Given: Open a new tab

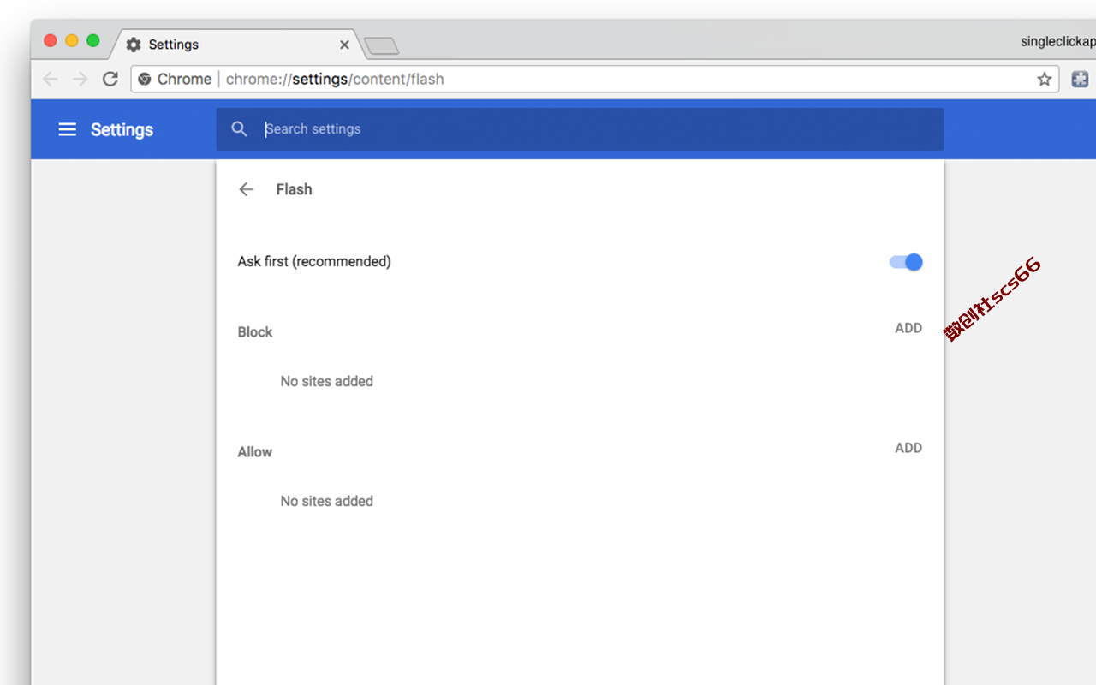Looking at the screenshot, I should point(381,45).
